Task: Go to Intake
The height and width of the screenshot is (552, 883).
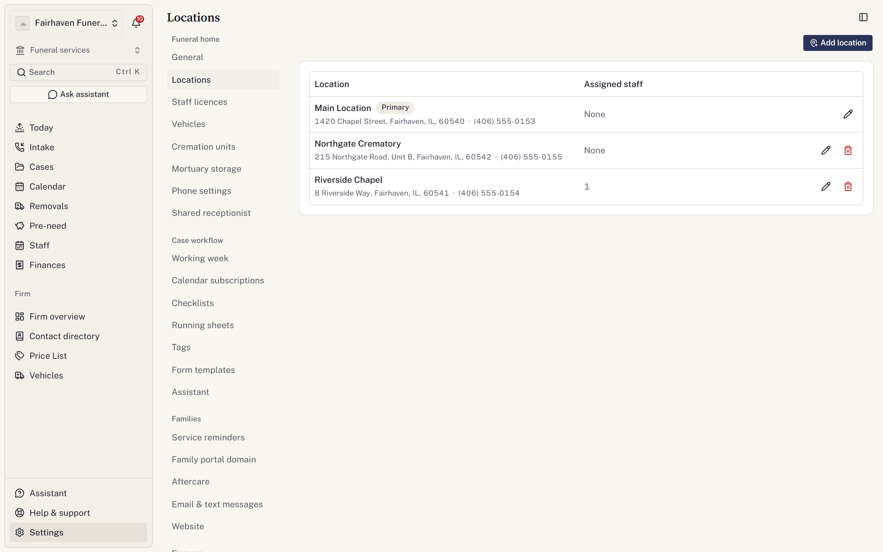Action: [78, 147]
